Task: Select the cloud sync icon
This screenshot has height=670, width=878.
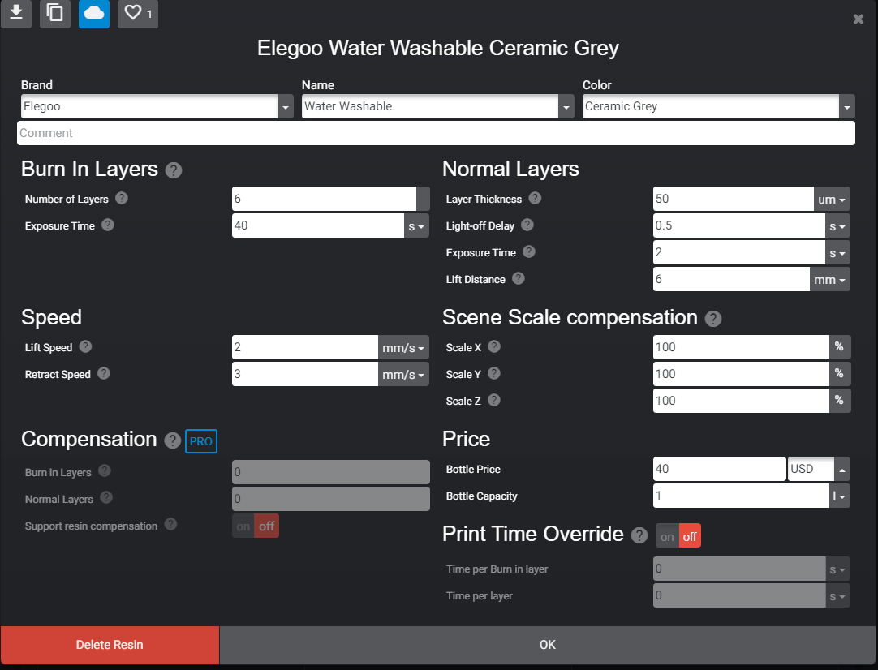Action: (x=94, y=14)
